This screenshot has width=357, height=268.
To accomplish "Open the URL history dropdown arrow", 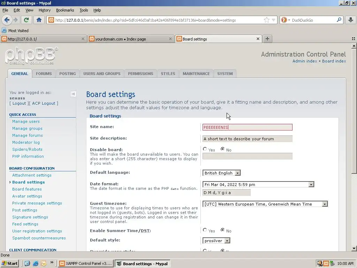I will pyautogui.click(x=274, y=20).
